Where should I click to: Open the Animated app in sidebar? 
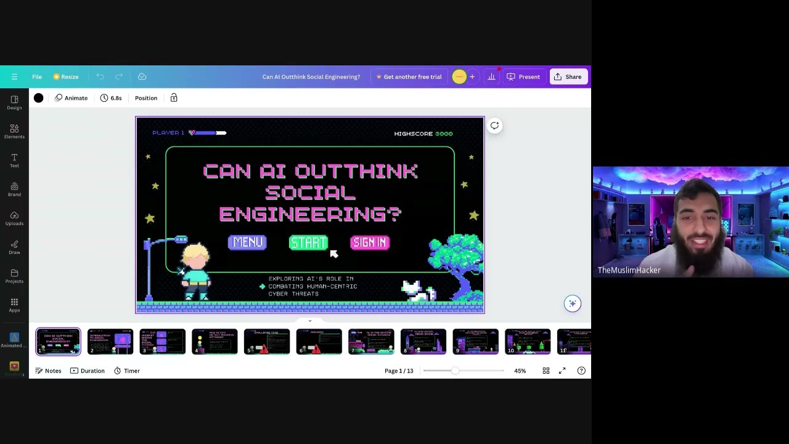point(14,339)
